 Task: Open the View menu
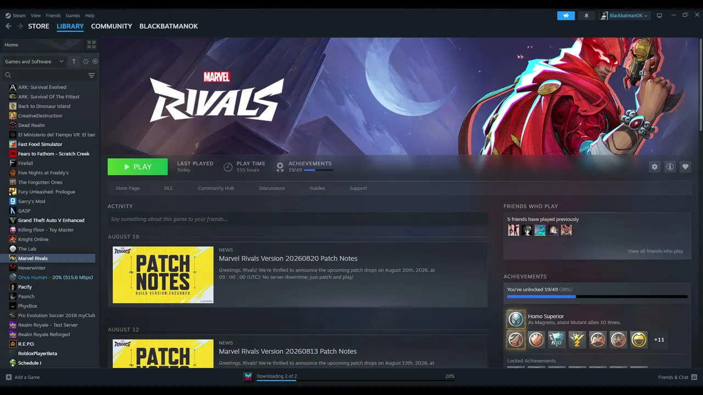[36, 15]
